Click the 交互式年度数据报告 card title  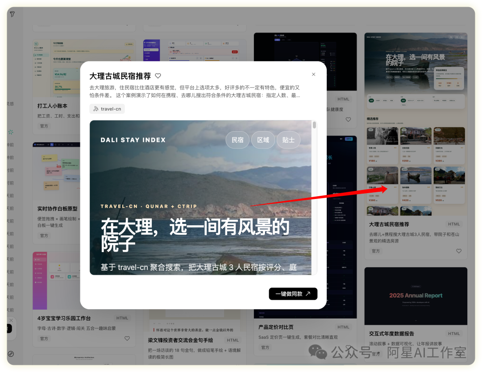[392, 334]
